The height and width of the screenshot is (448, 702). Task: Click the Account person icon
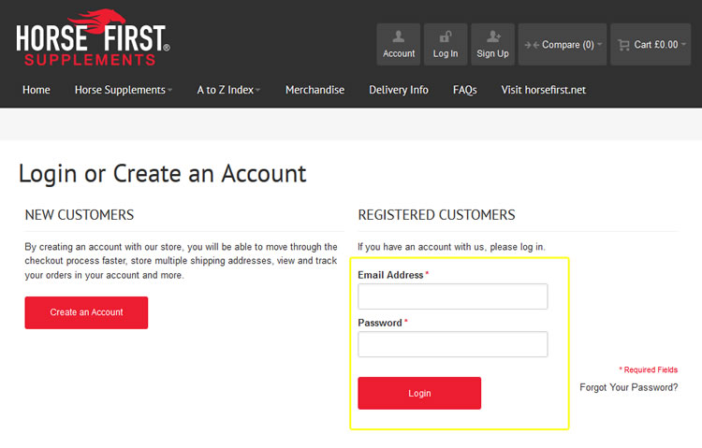[x=399, y=36]
